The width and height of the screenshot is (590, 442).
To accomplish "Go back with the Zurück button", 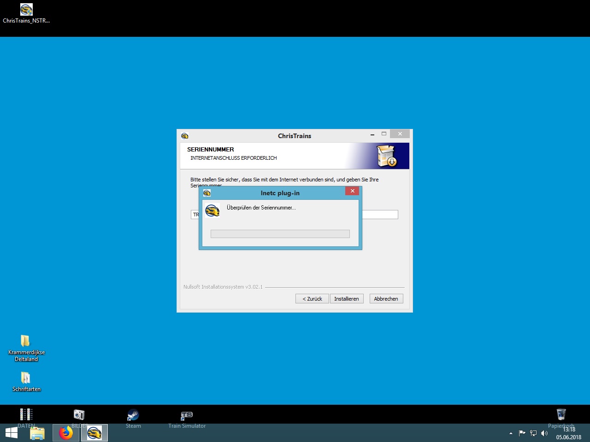I will 312,299.
